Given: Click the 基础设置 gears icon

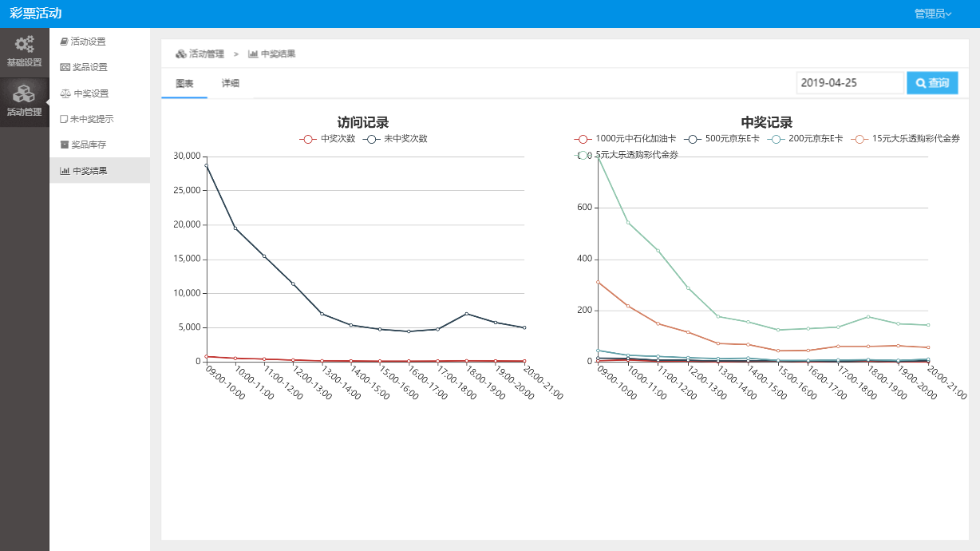Looking at the screenshot, I should 25,45.
